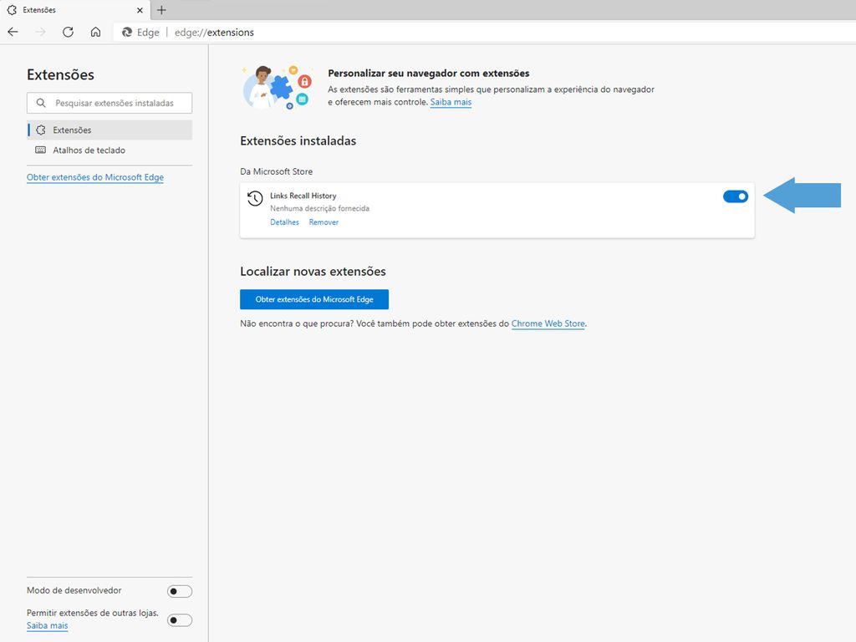Image resolution: width=856 pixels, height=642 pixels.
Task: Click the extensions illustration image
Action: click(278, 87)
